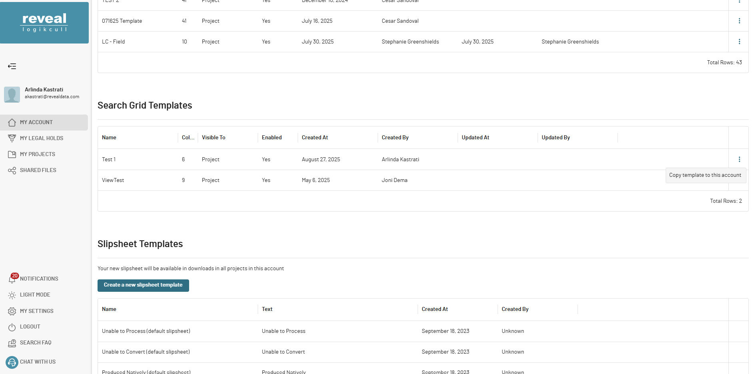Collapse the sidebar menu icon
The height and width of the screenshot is (374, 752).
click(x=12, y=66)
